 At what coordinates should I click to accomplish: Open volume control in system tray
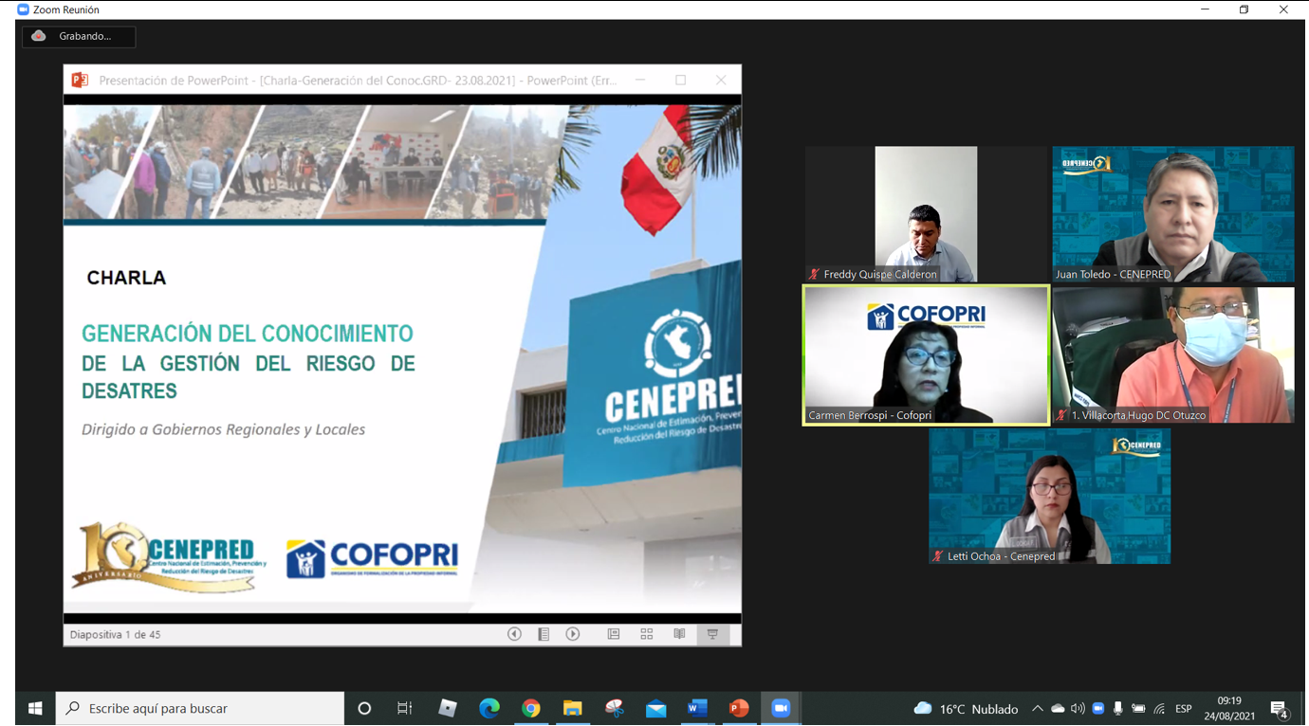1078,708
